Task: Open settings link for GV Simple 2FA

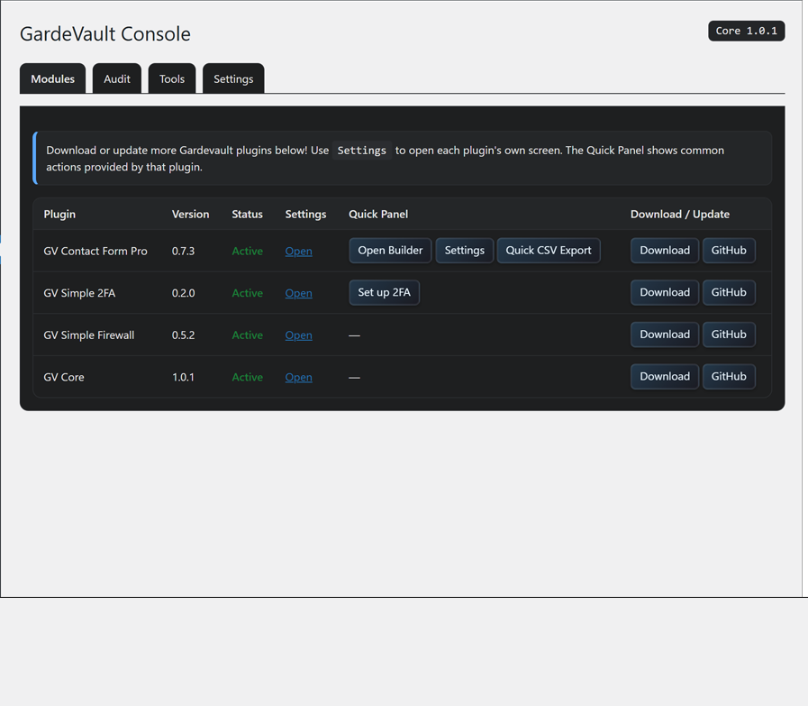Action: (x=298, y=293)
